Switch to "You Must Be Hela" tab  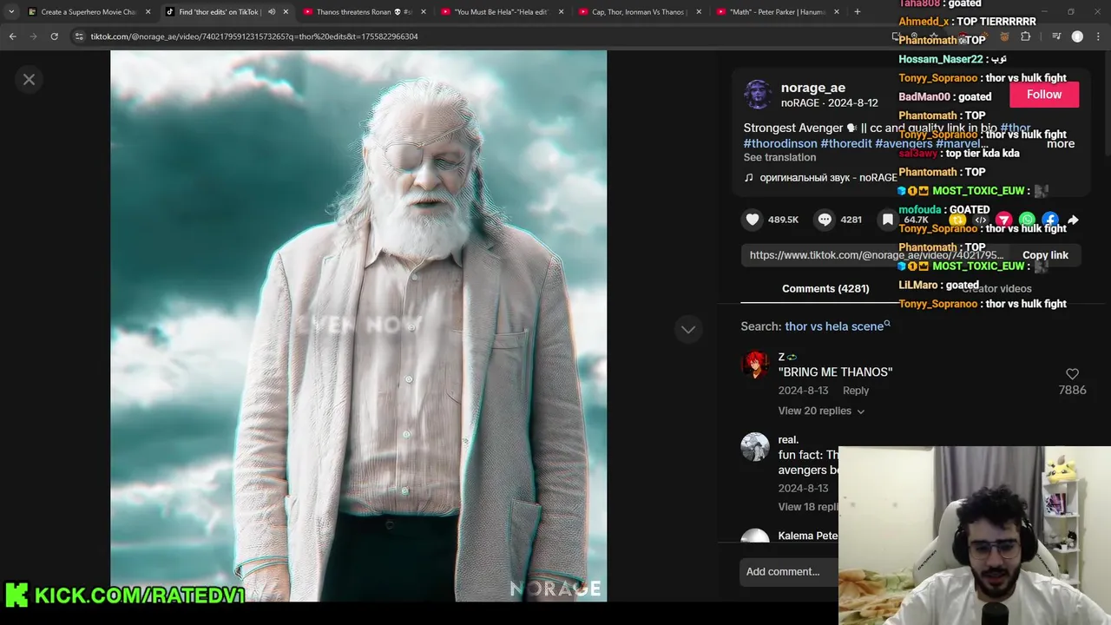coord(502,12)
